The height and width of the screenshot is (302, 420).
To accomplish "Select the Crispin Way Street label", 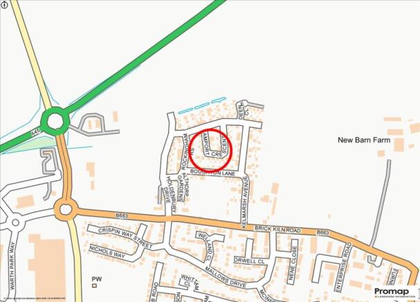I will pos(125,238).
